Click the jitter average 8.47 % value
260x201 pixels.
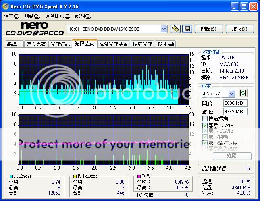182,182
